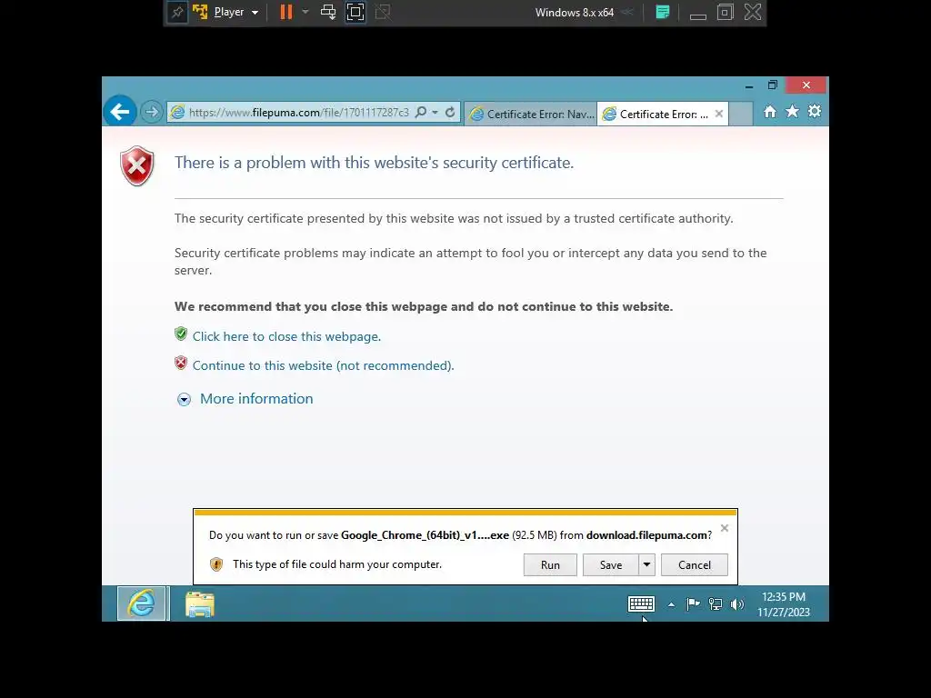Image resolution: width=931 pixels, height=698 pixels.
Task: Expand the More information section
Action: pyautogui.click(x=255, y=399)
